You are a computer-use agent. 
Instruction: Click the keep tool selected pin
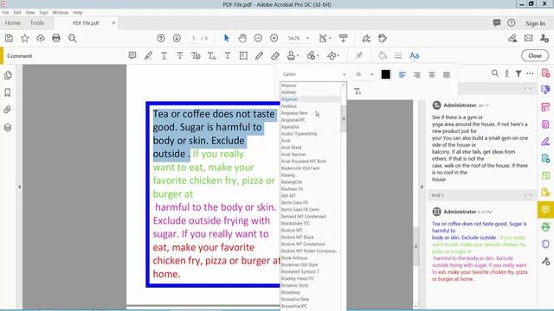coord(359,55)
